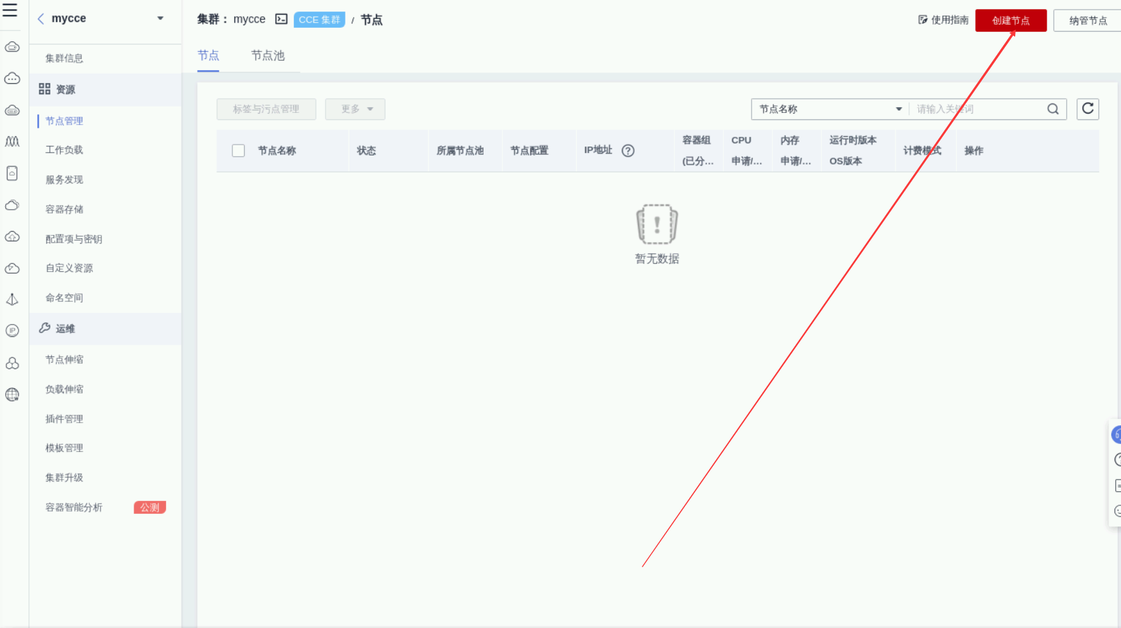Viewport: 1121px width, 628px height.
Task: Click the 纳管节点 button
Action: tap(1088, 21)
